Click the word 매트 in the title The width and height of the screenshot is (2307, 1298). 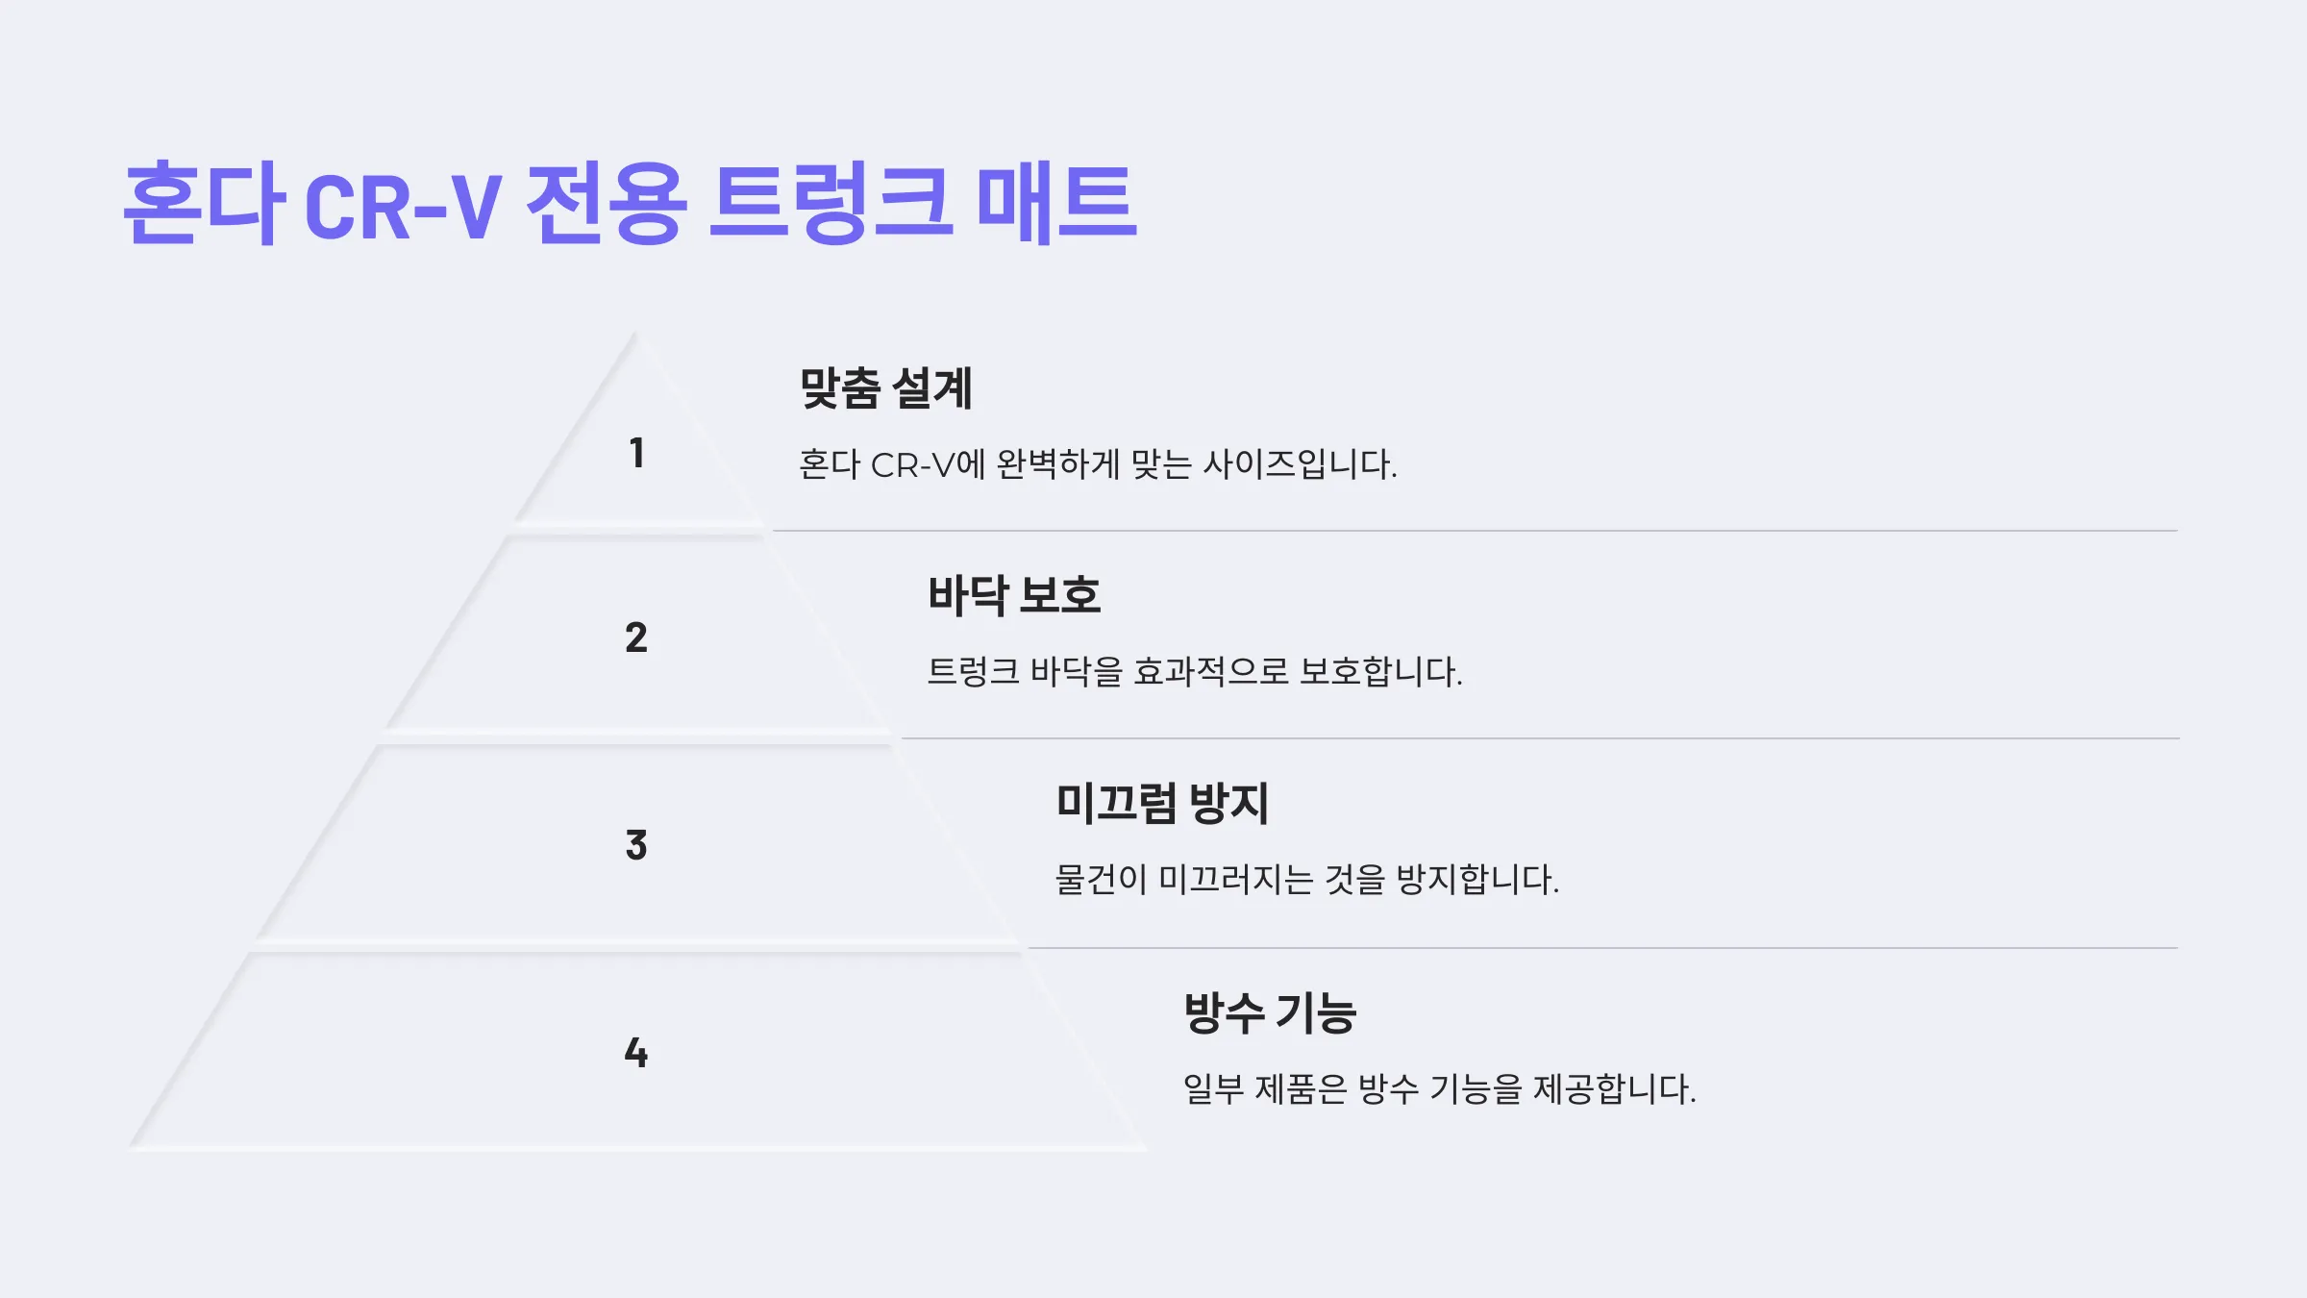[x=1057, y=203]
